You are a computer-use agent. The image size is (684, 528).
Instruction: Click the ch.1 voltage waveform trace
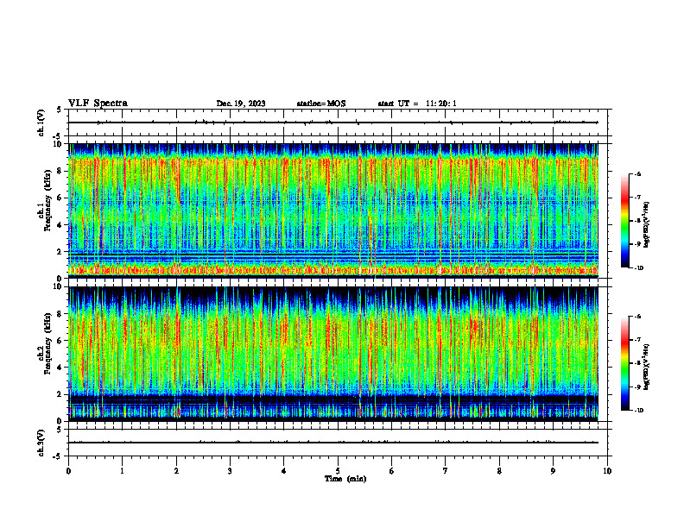click(x=333, y=123)
